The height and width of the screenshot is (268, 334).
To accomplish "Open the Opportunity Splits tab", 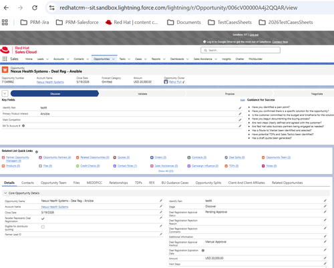I will (208, 183).
